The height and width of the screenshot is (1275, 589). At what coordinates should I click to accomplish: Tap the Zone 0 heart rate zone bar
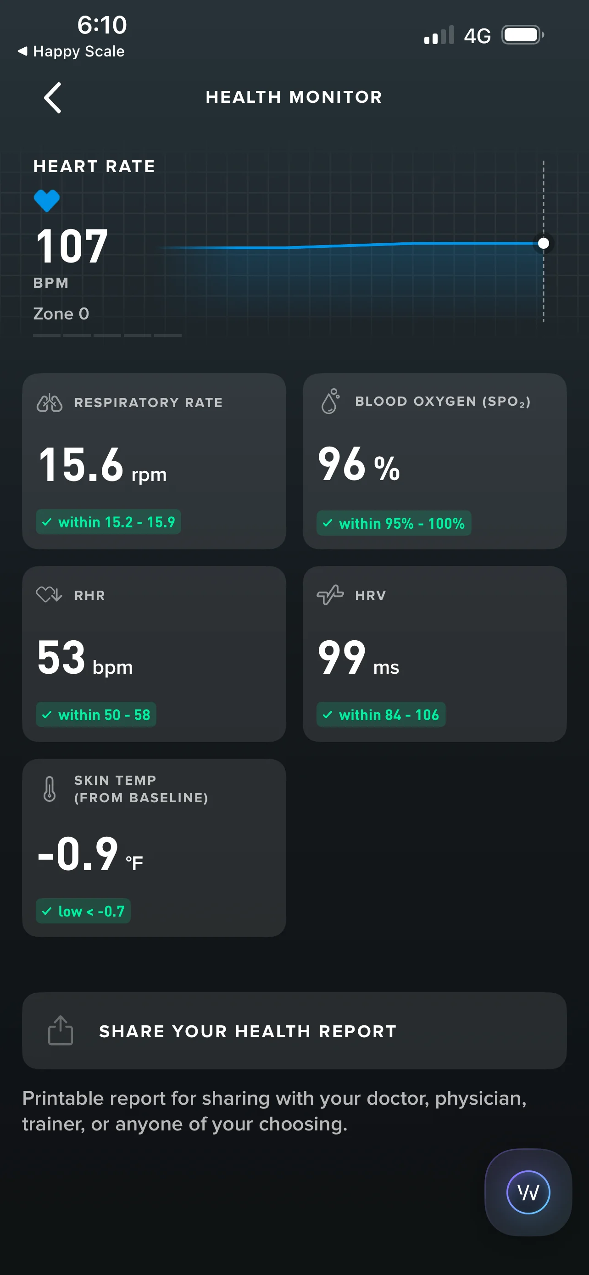pos(107,335)
